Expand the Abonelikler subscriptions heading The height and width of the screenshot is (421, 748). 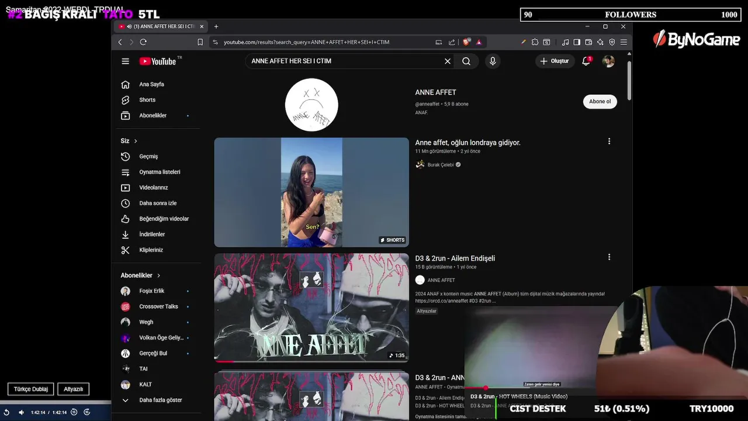click(141, 275)
